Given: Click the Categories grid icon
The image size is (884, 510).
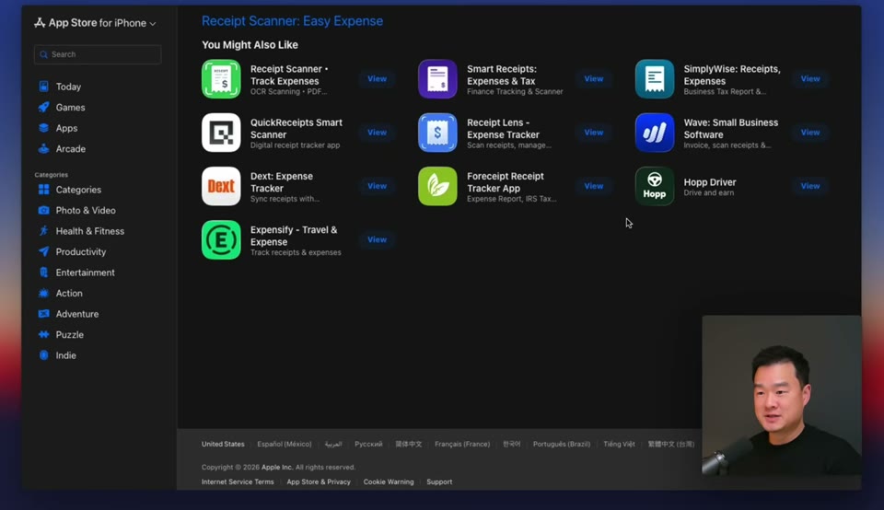Looking at the screenshot, I should tap(43, 190).
